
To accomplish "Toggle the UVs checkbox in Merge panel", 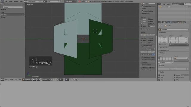I will [x=2, y=17].
